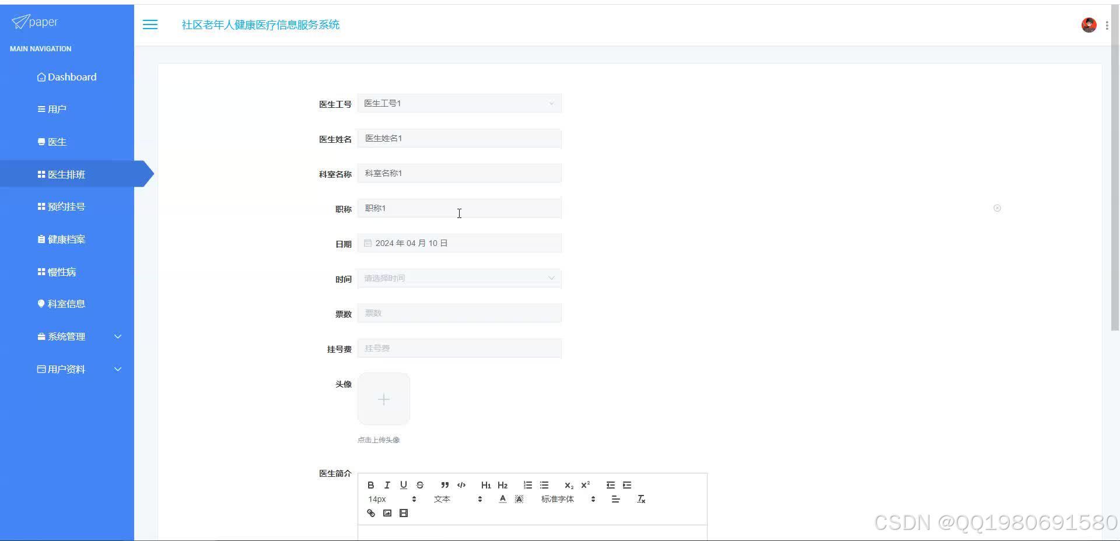This screenshot has height=541, width=1120.
Task: Apply H1 heading in the editor
Action: click(x=486, y=484)
